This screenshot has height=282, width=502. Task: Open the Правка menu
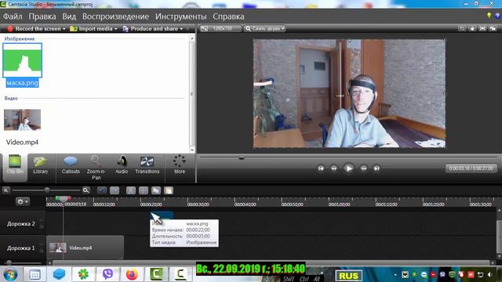(42, 16)
